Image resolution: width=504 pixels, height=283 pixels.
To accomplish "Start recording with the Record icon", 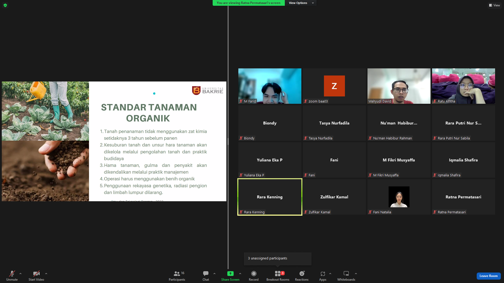I will [254, 274].
